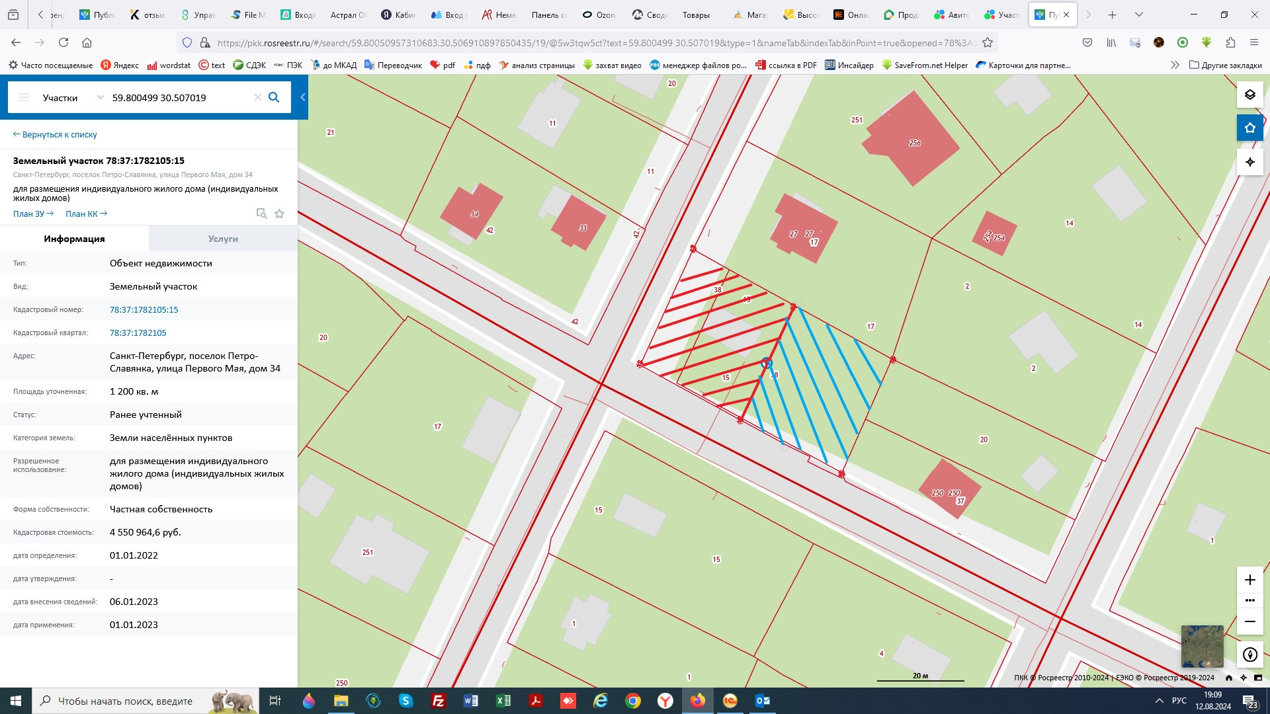1270x714 pixels.
Task: Activate the locate-me crosshair map tool
Action: pos(1249,162)
